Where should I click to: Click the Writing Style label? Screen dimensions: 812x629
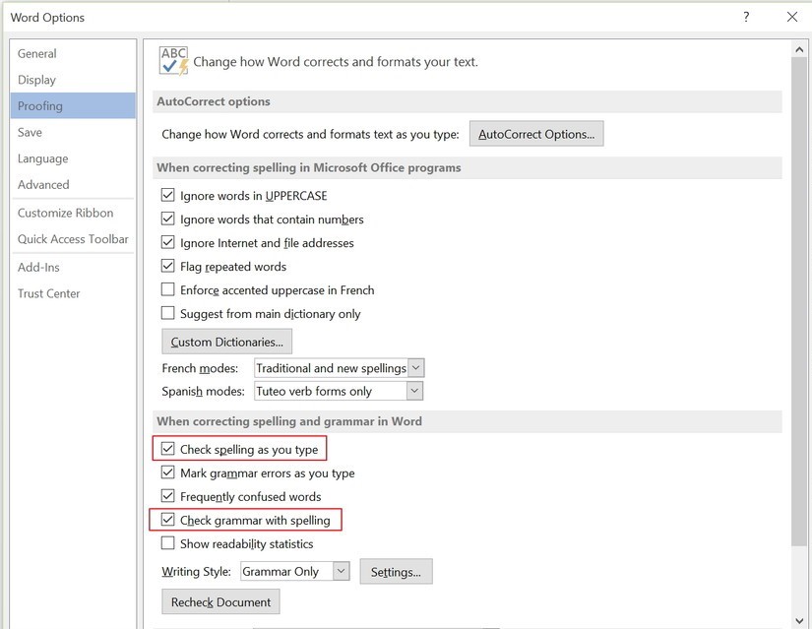pos(196,572)
